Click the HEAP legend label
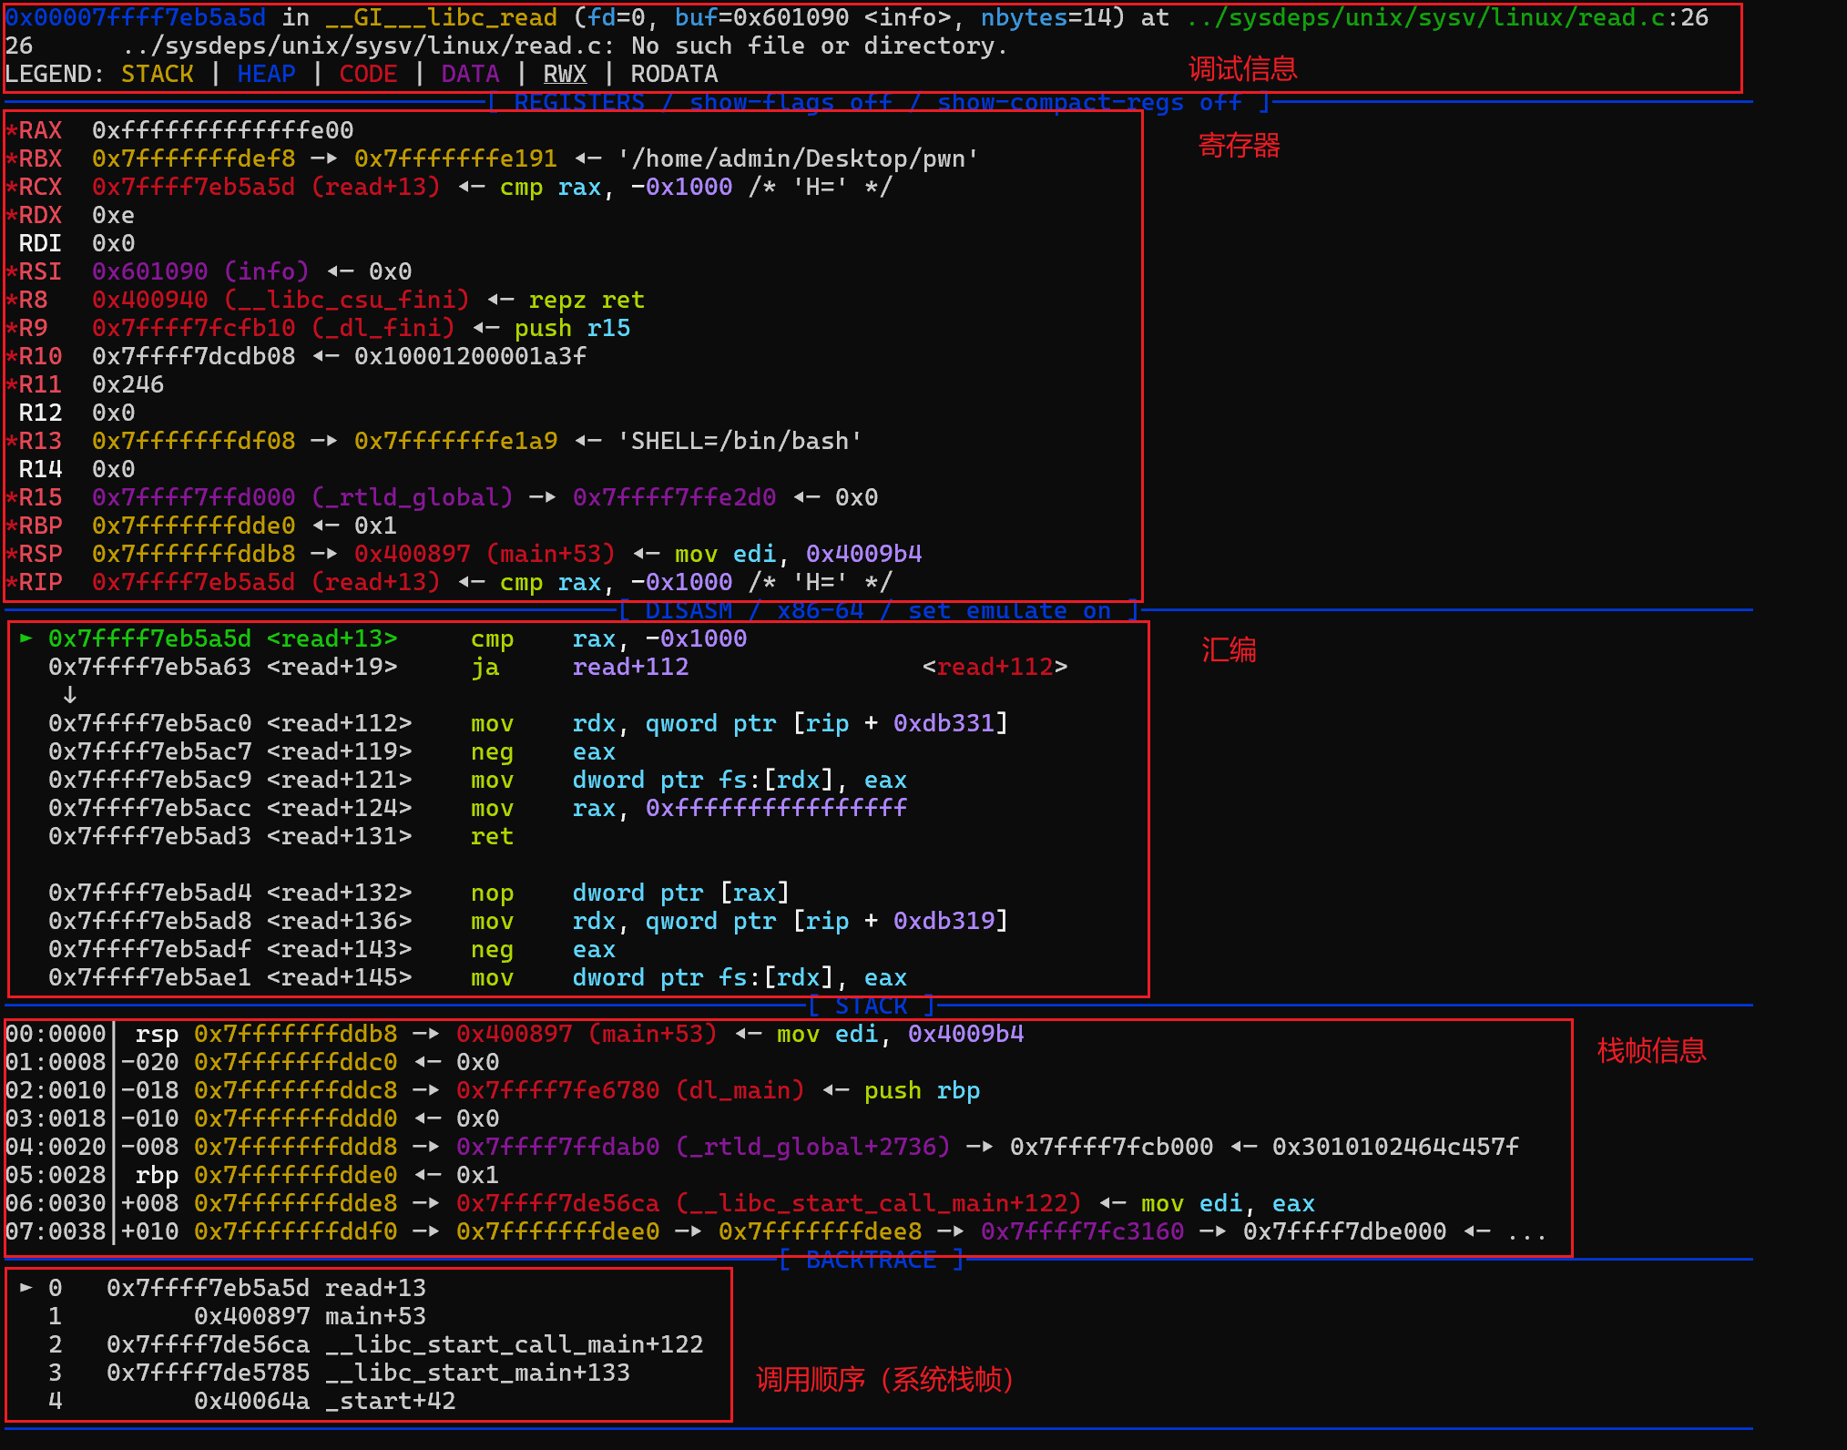 pos(266,74)
